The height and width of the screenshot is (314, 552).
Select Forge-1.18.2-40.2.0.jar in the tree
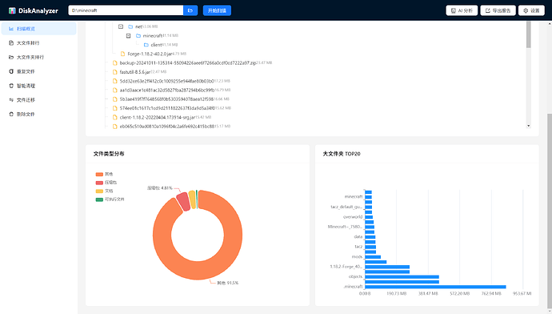pos(150,54)
